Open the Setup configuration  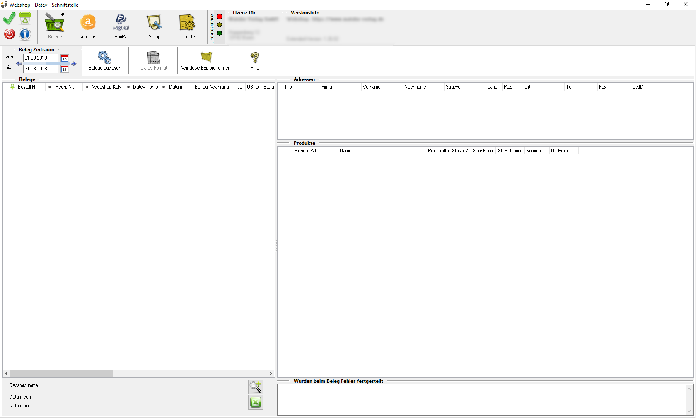(x=155, y=26)
